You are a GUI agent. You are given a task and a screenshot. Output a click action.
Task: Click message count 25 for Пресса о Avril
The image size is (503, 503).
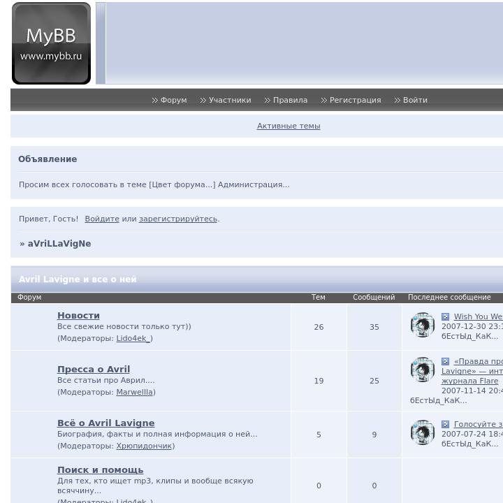click(374, 381)
